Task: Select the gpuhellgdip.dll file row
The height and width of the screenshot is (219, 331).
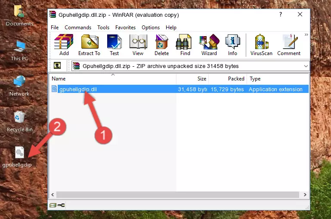Action: coord(179,89)
